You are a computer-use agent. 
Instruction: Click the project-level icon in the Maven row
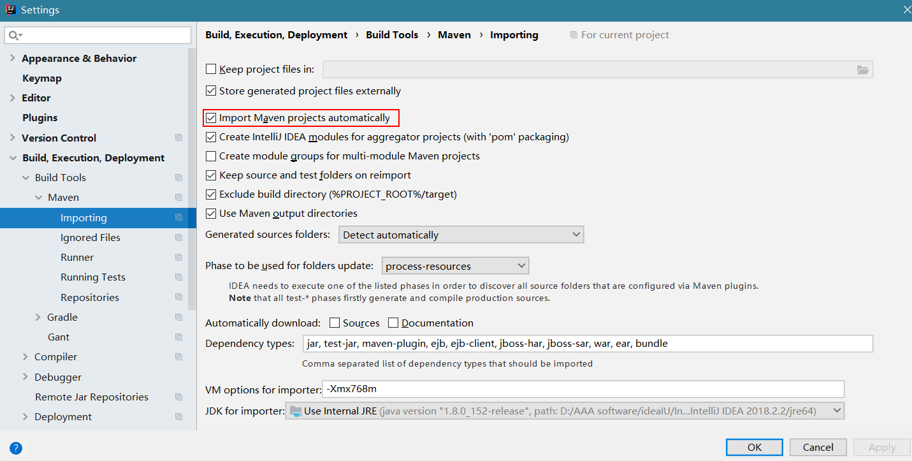point(178,198)
